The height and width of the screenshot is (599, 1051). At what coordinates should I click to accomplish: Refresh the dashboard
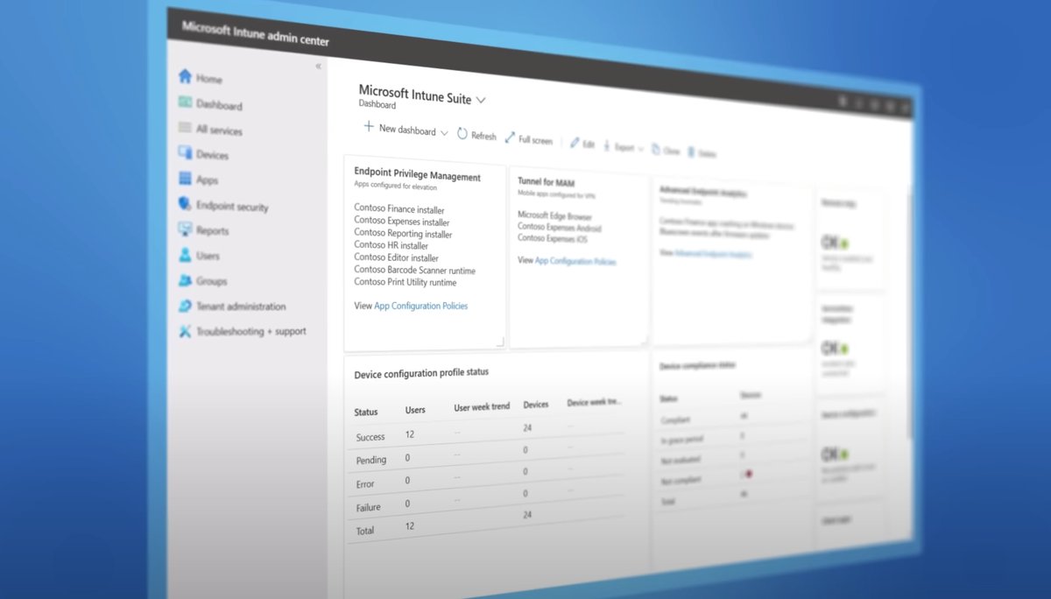click(476, 135)
